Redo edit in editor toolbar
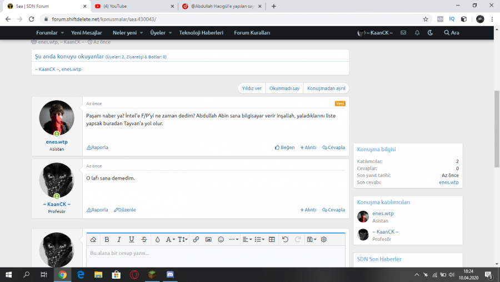The image size is (500, 282). (x=298, y=240)
